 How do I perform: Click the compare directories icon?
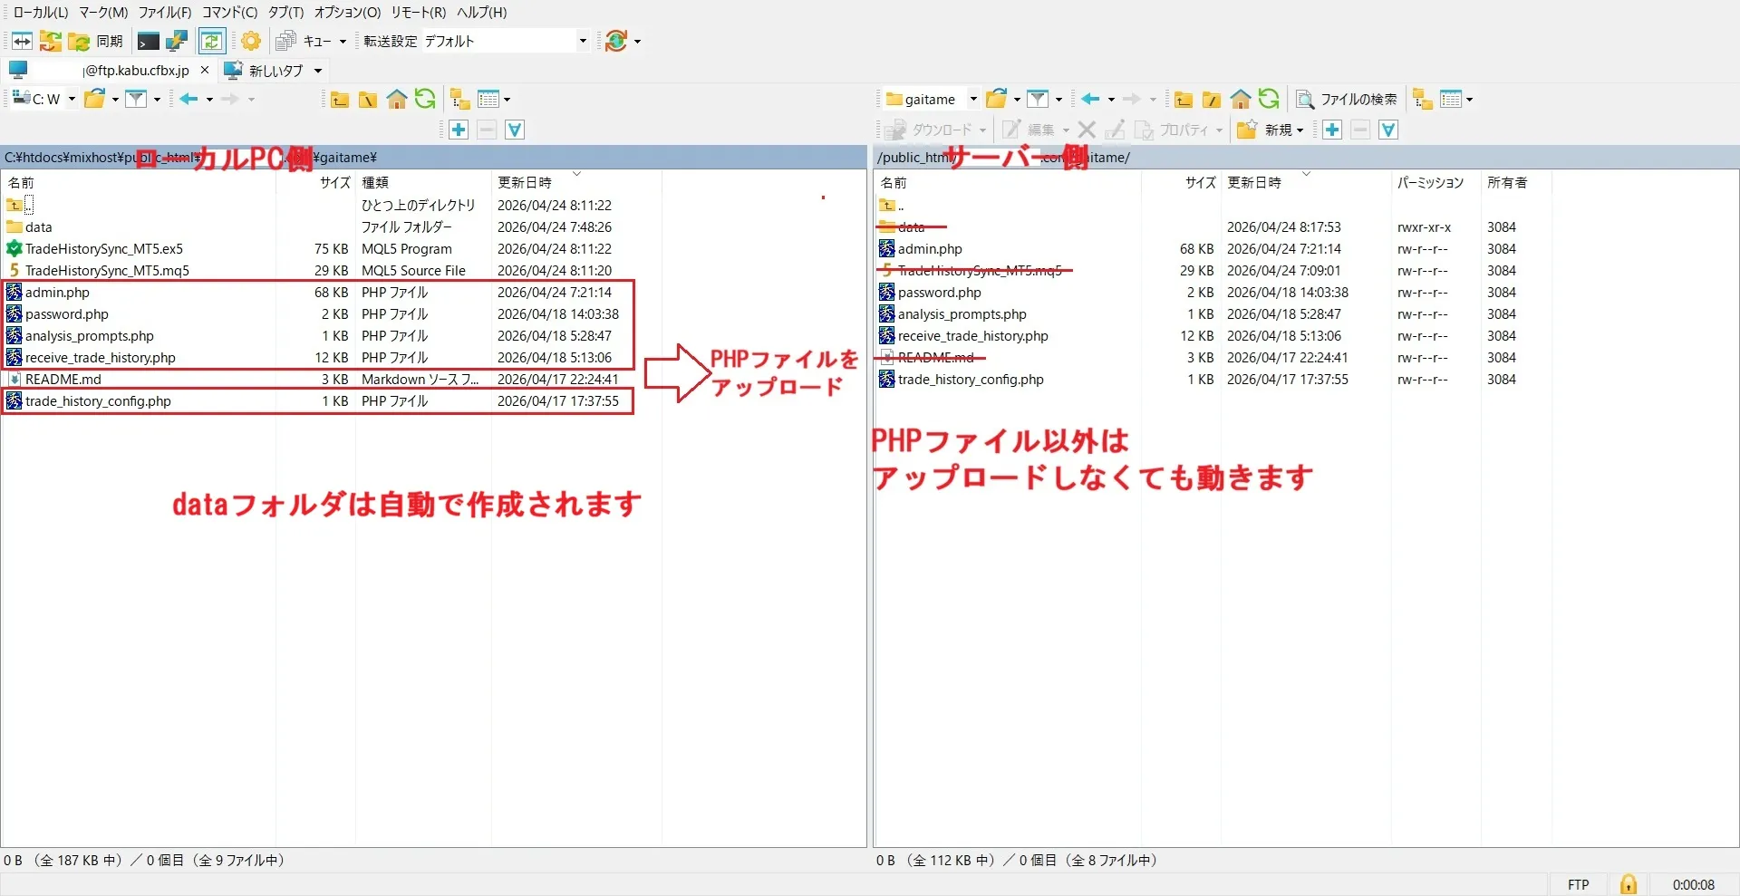(22, 42)
